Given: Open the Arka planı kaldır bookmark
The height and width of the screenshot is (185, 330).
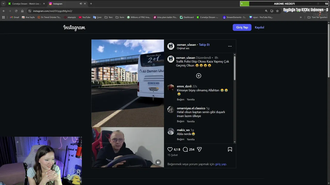Looking at the screenshot, I should click(165, 17).
